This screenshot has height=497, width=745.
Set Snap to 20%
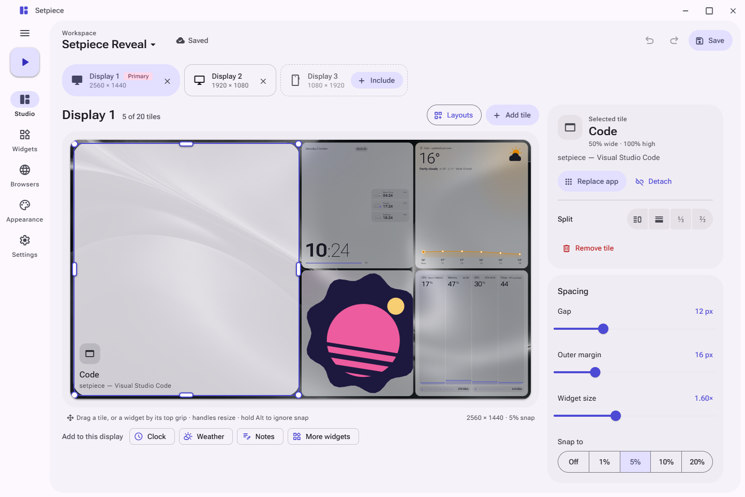(697, 462)
